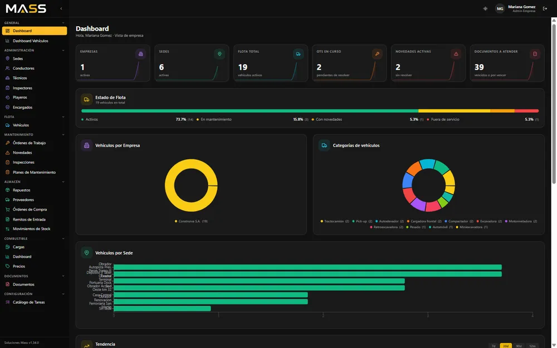The height and width of the screenshot is (348, 557).
Task: Select the 12m trend range button
Action: tap(532, 346)
